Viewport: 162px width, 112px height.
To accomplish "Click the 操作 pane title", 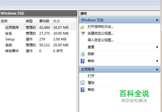I will click(x=84, y=14).
